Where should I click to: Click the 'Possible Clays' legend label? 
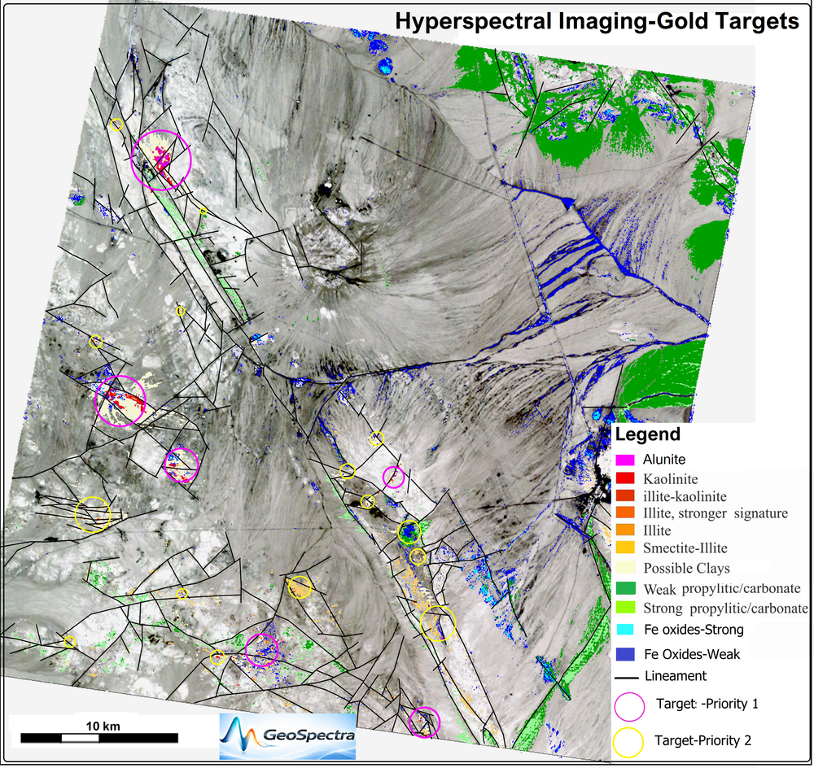pyautogui.click(x=686, y=568)
